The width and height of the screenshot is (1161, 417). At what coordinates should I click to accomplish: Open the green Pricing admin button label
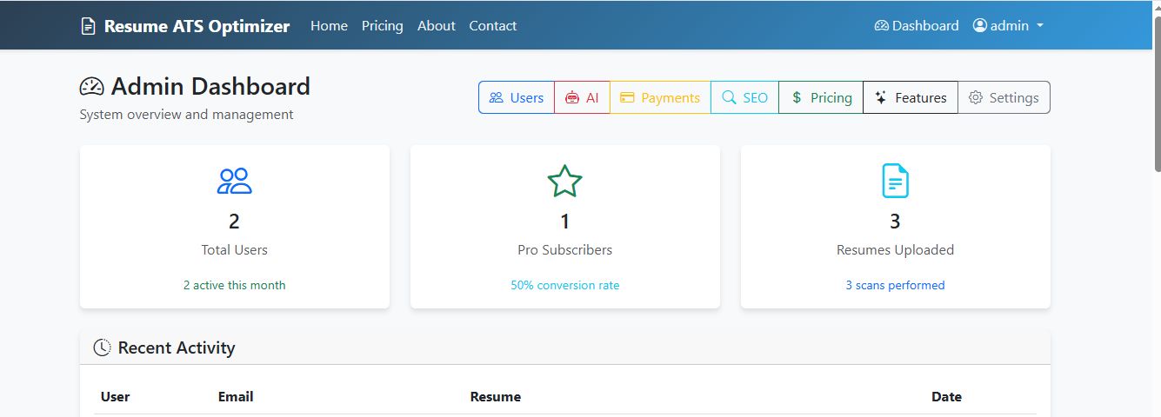(831, 98)
